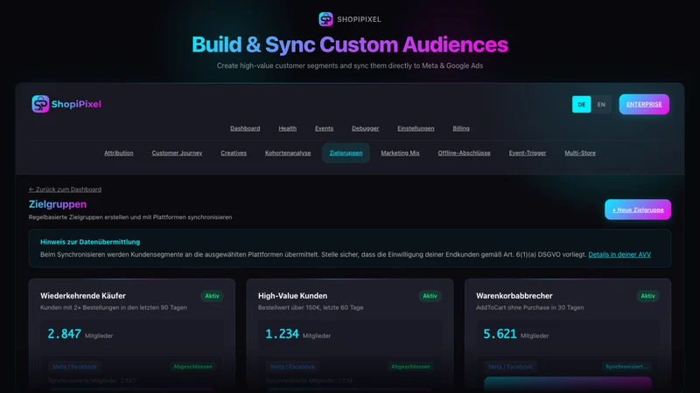Open the Debugger page
Image resolution: width=700 pixels, height=393 pixels.
pos(365,128)
